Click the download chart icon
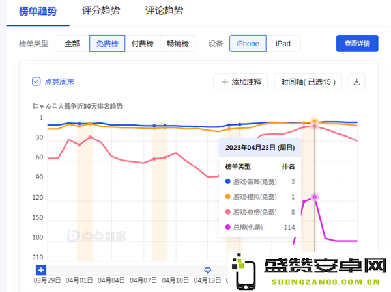This screenshot has width=391, height=292. click(x=357, y=82)
